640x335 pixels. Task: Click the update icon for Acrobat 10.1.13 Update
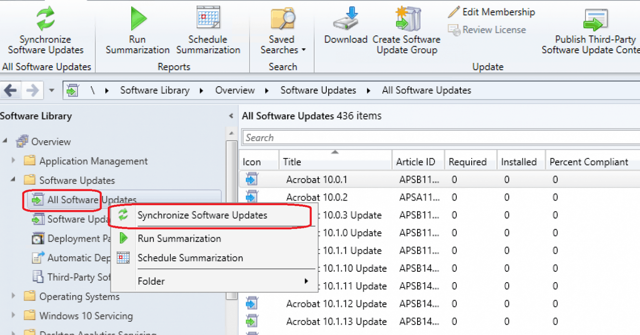pos(252,321)
